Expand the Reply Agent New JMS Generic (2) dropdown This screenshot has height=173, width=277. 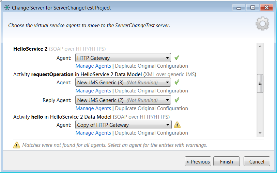point(123,100)
